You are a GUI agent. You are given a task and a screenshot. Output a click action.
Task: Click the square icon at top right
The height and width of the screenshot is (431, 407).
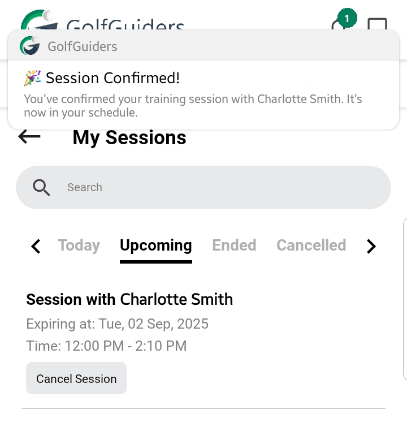point(377,25)
